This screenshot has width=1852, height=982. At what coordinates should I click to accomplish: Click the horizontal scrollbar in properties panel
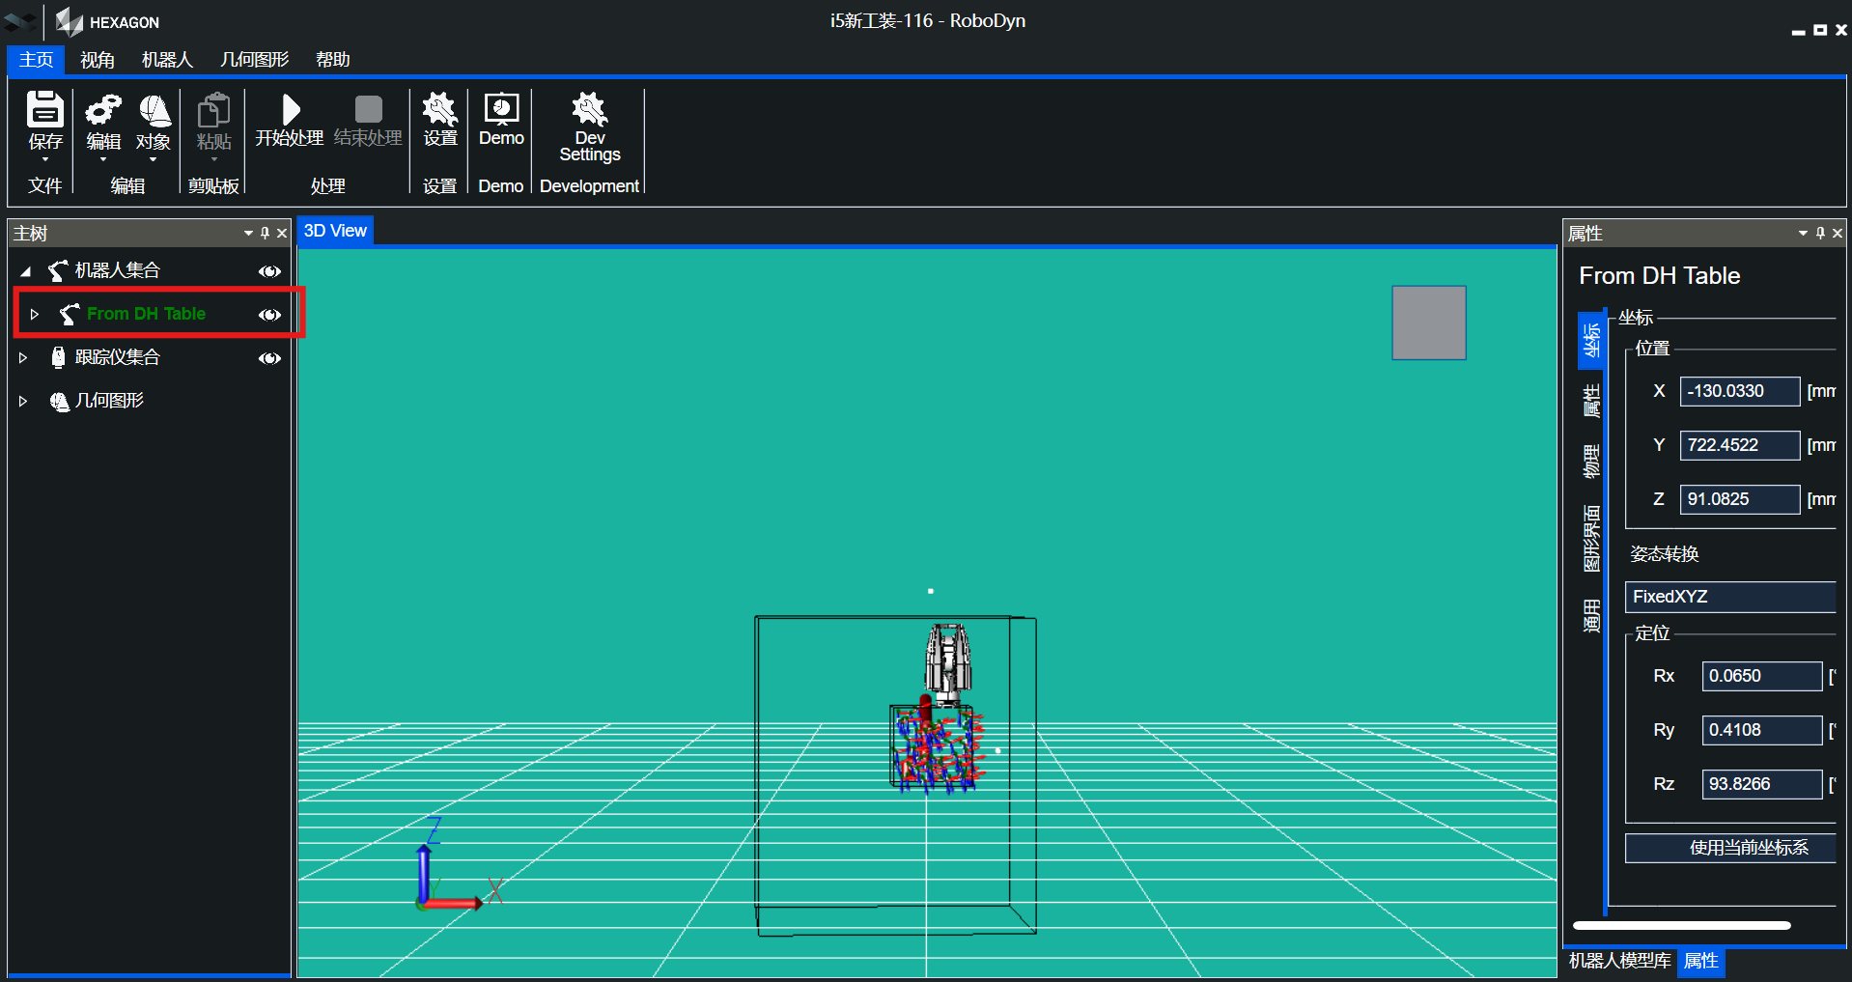pos(1681,925)
